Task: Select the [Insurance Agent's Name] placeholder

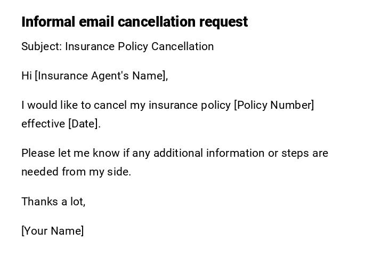Action: [x=101, y=76]
